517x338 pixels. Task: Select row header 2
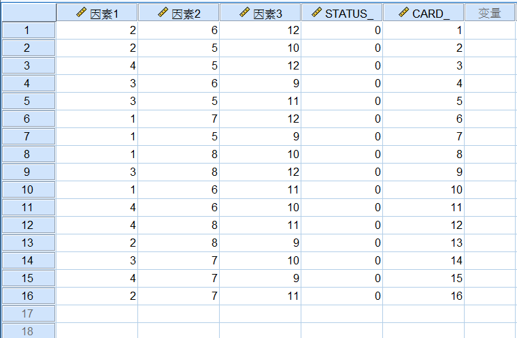pos(29,48)
